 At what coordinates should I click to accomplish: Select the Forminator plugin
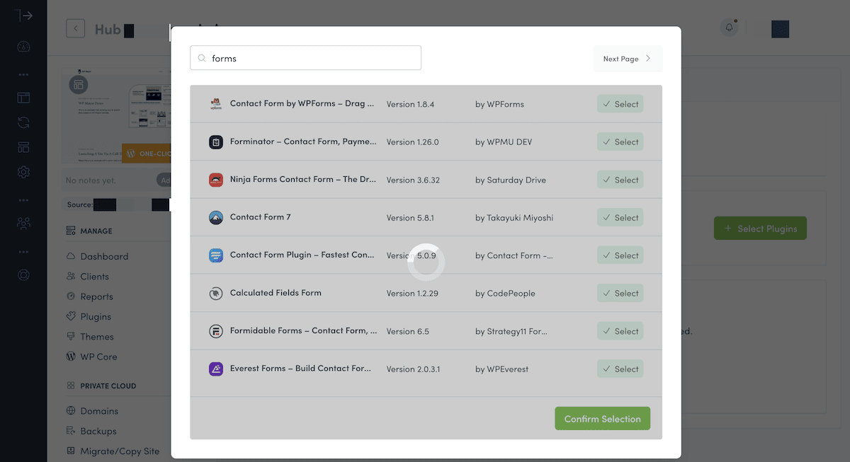(x=620, y=142)
